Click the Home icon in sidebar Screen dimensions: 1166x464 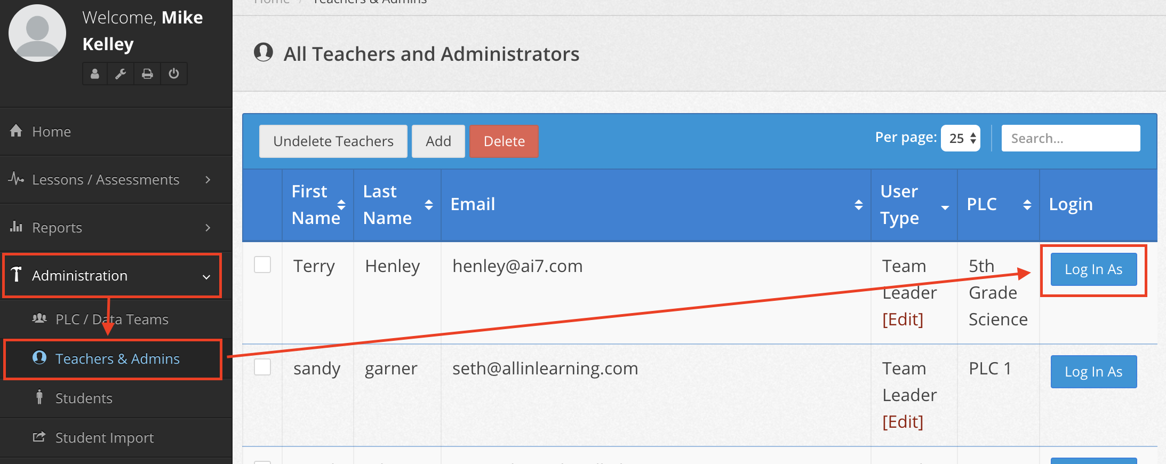point(16,130)
